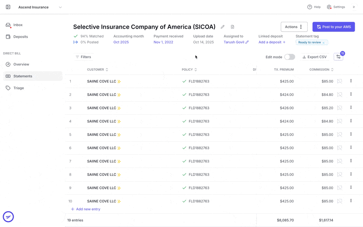The image size is (363, 227).
Task: Click the $85.20 commission in row 3
Action: [x=327, y=108]
